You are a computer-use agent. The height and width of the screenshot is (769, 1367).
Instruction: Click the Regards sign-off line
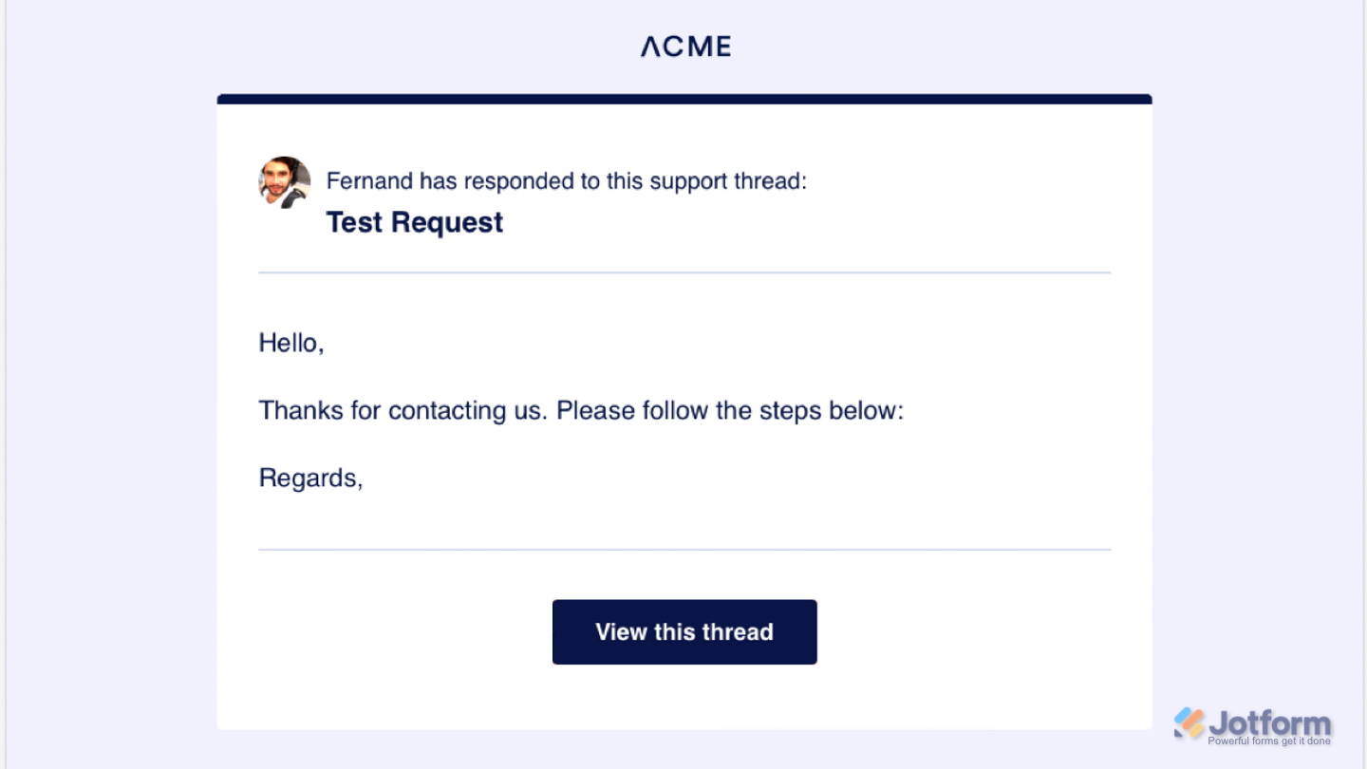pos(310,478)
